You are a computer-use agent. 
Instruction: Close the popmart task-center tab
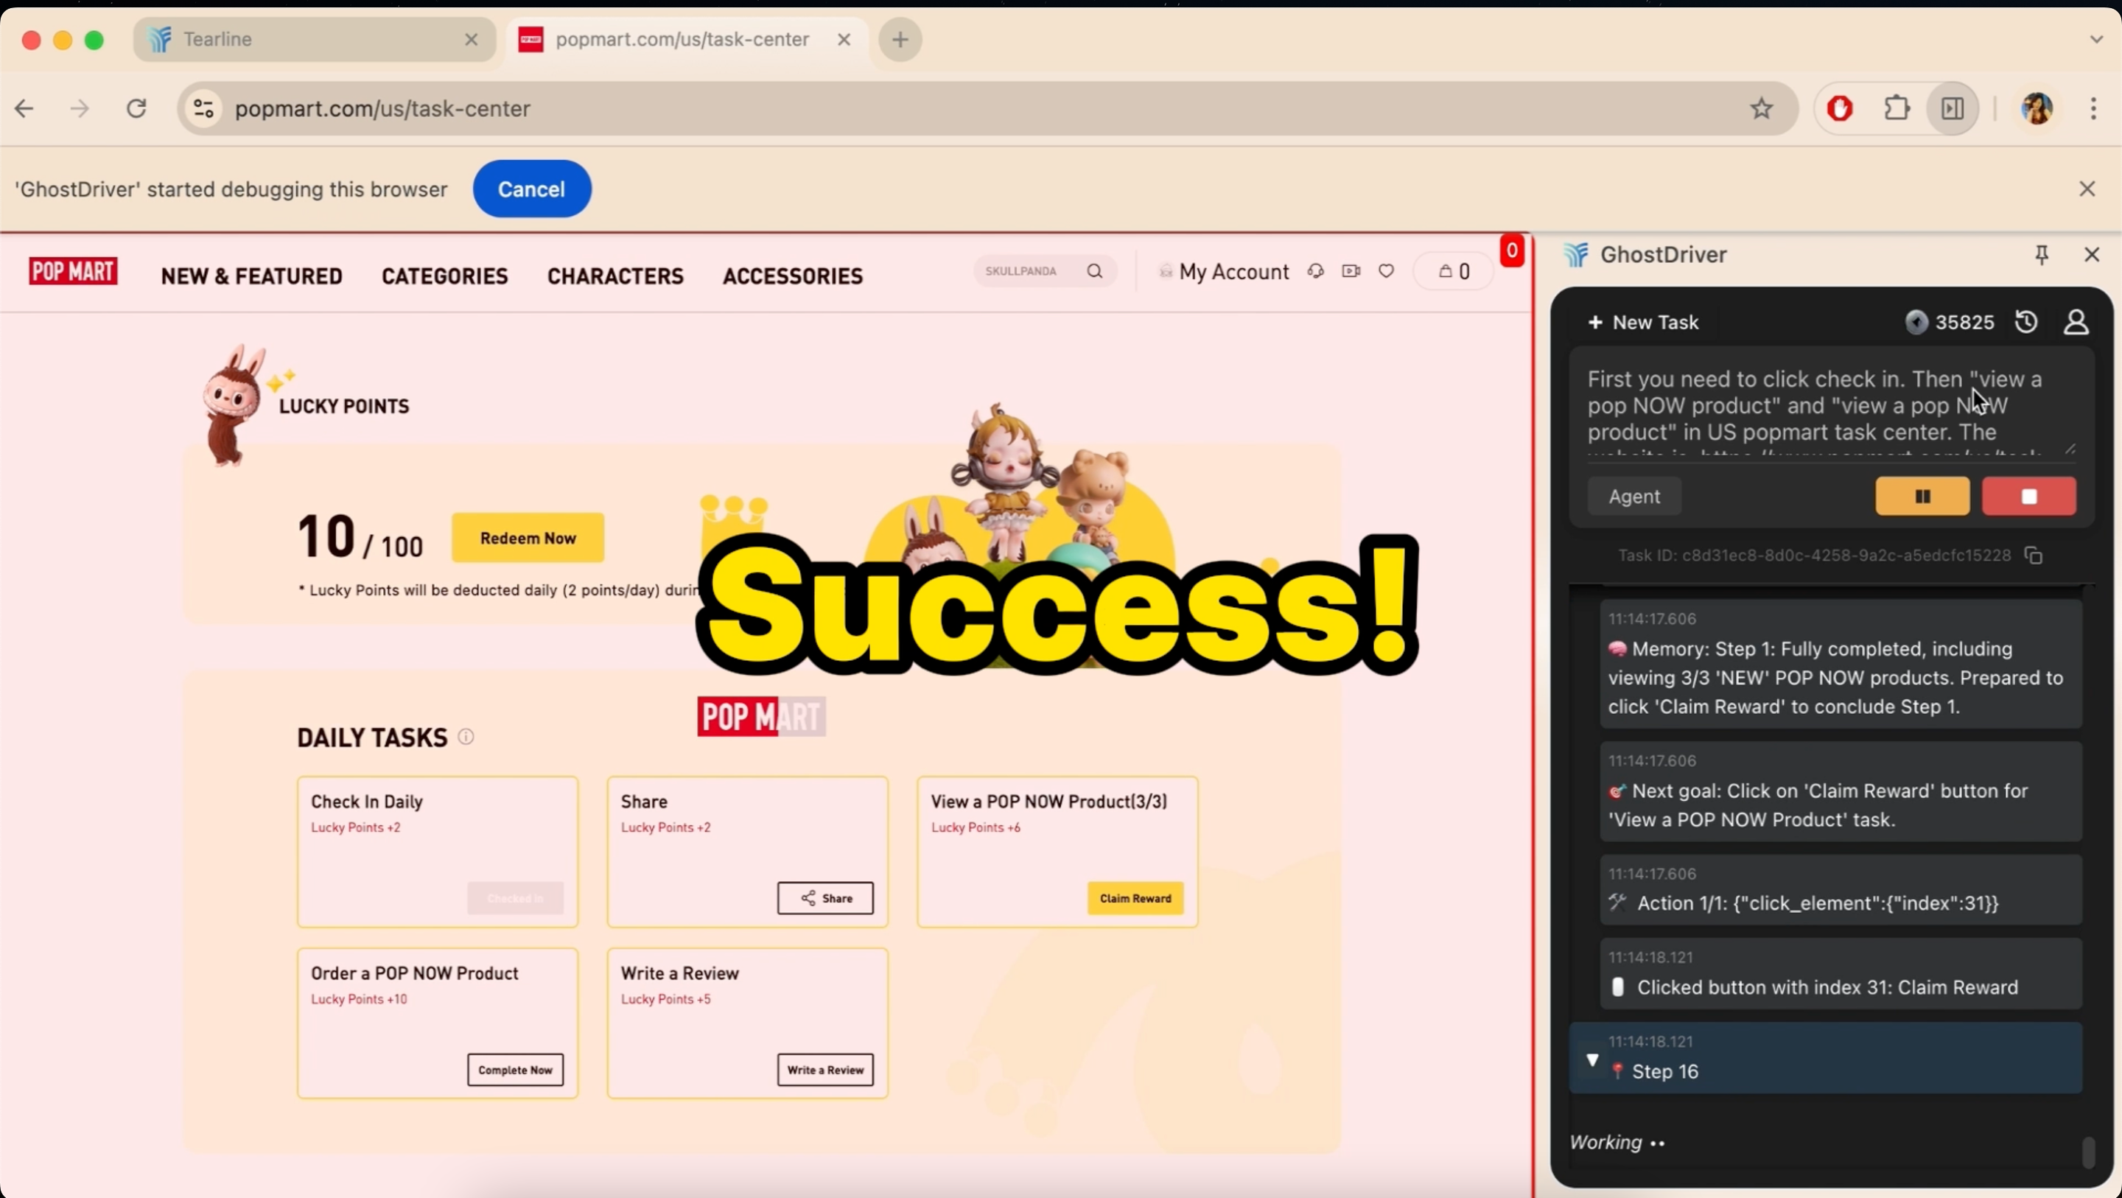click(844, 39)
